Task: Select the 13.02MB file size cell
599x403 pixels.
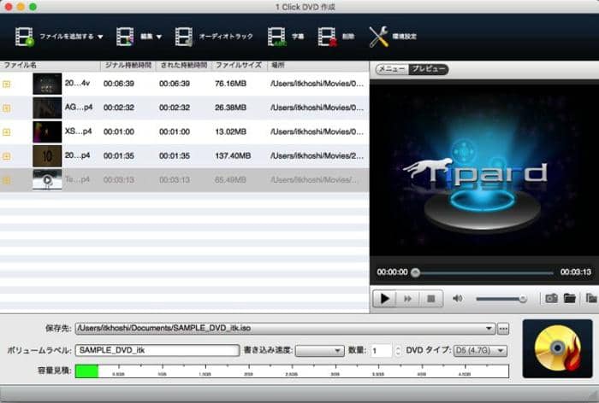Action: (x=230, y=131)
